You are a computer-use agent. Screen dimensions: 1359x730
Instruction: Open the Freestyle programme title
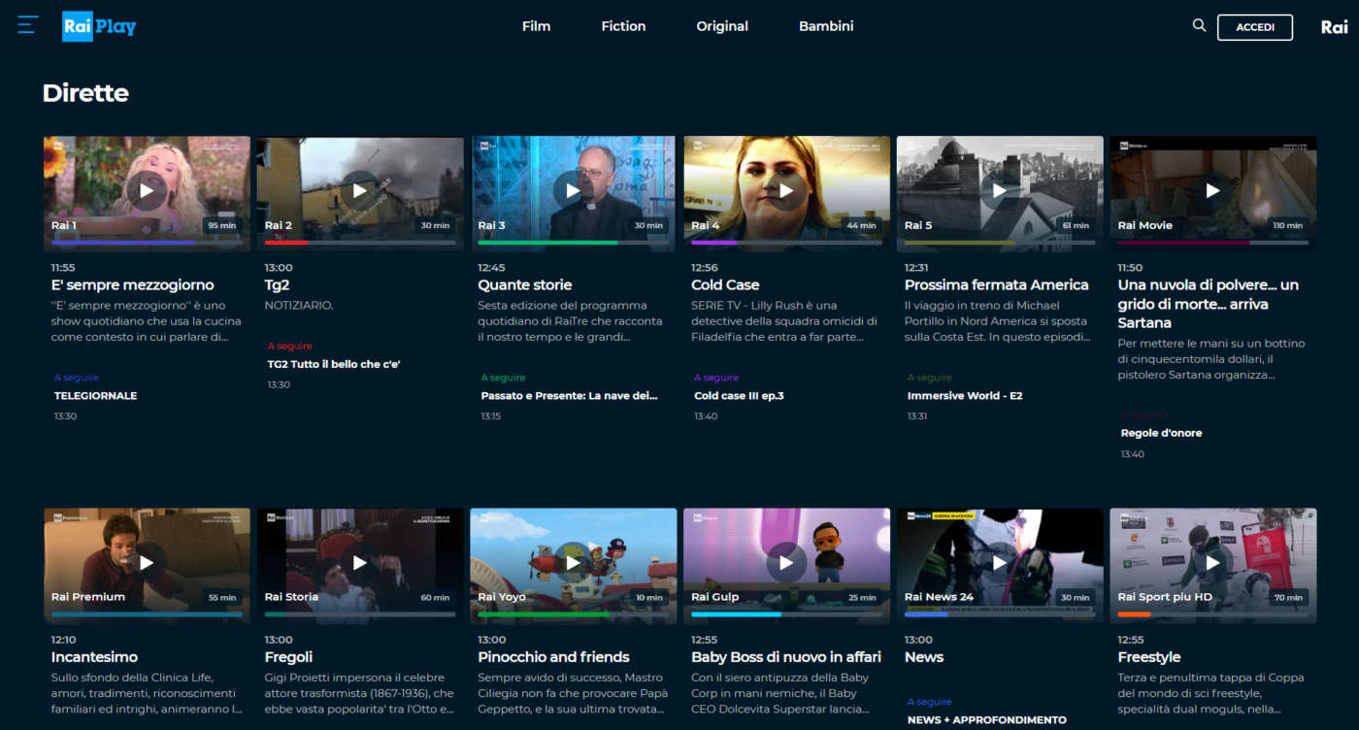[x=1149, y=657]
